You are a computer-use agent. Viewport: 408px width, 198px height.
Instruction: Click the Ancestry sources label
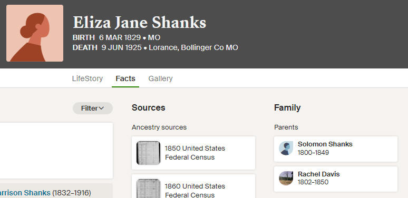tap(159, 127)
